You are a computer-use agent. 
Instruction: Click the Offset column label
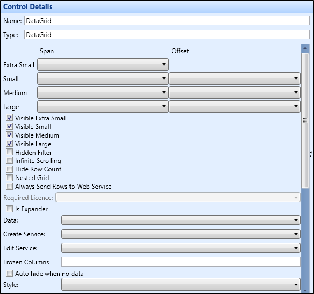coord(180,51)
